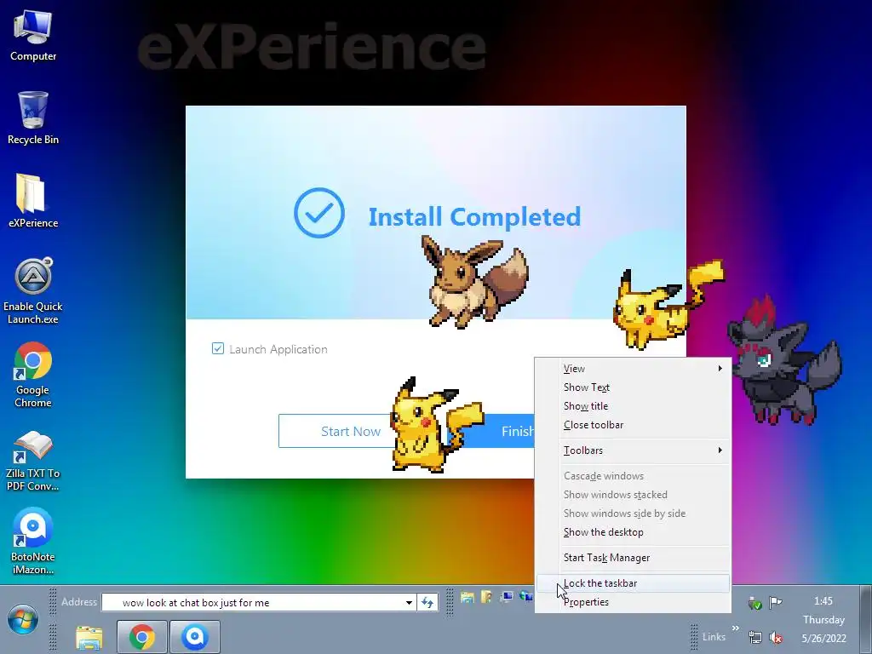Viewport: 872px width, 654px height.
Task: Open the network tray icon
Action: point(754,637)
